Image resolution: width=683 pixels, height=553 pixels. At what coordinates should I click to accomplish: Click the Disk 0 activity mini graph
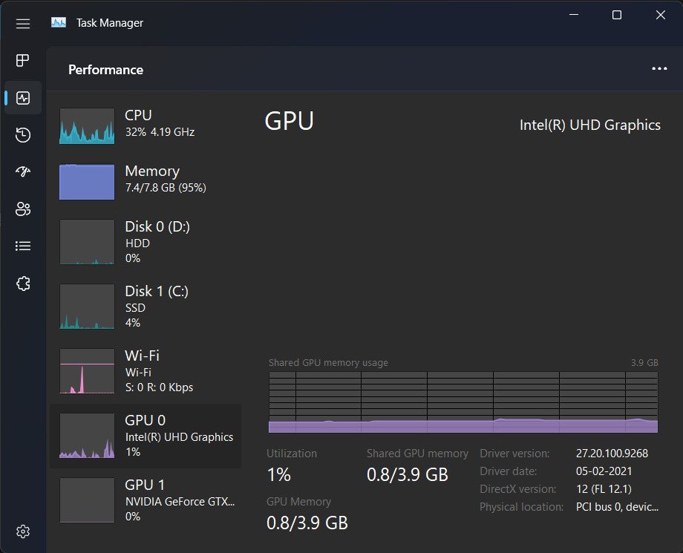click(87, 242)
